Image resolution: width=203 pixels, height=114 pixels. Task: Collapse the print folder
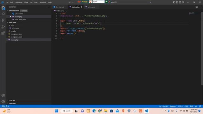[x=9, y=25]
